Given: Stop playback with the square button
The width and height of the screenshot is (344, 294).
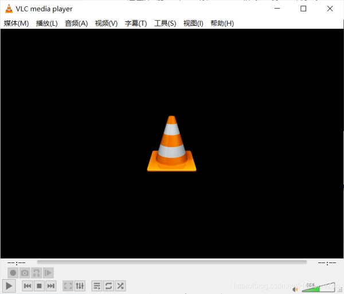Looking at the screenshot, I should point(39,286).
